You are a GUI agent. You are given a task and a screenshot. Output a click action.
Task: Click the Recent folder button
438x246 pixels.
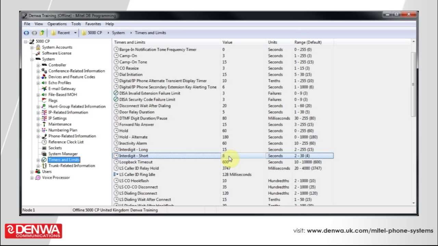(61, 33)
